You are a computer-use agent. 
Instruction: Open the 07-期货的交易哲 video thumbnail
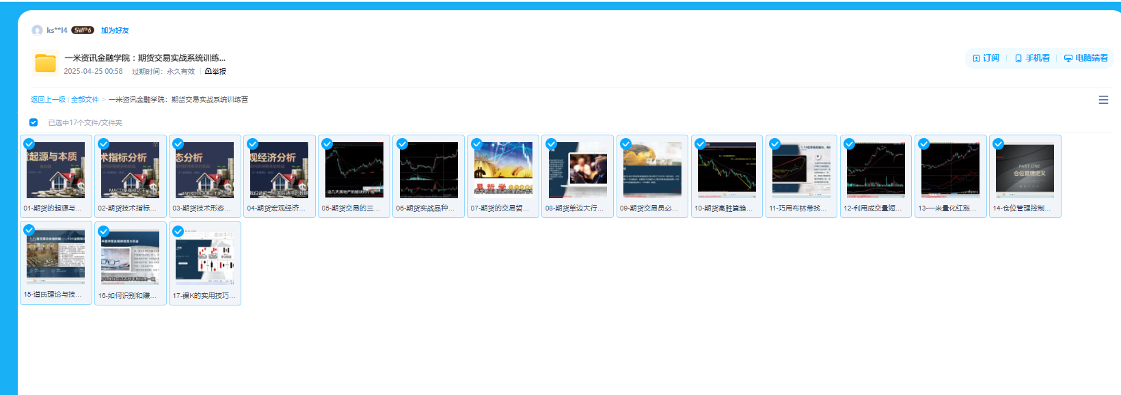[503, 170]
